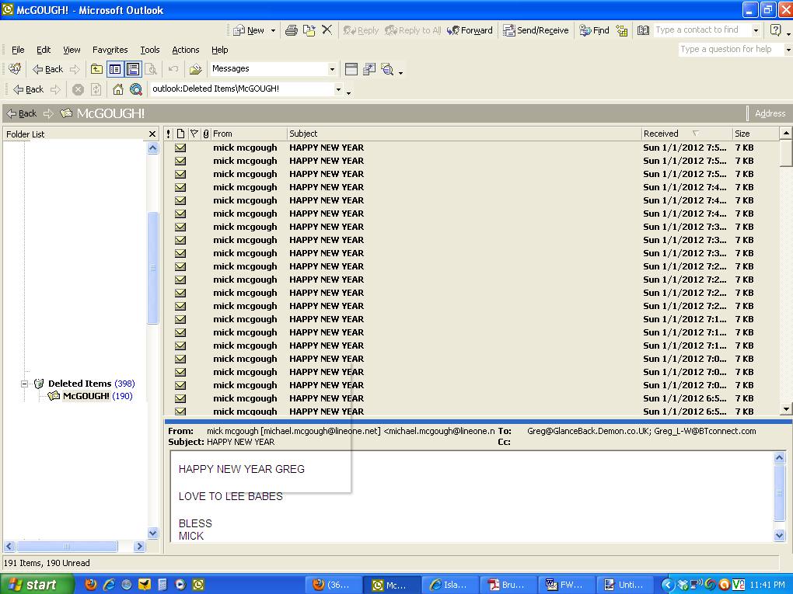This screenshot has width=793, height=594.
Task: Click the Field Chooser icon
Action: [x=351, y=69]
